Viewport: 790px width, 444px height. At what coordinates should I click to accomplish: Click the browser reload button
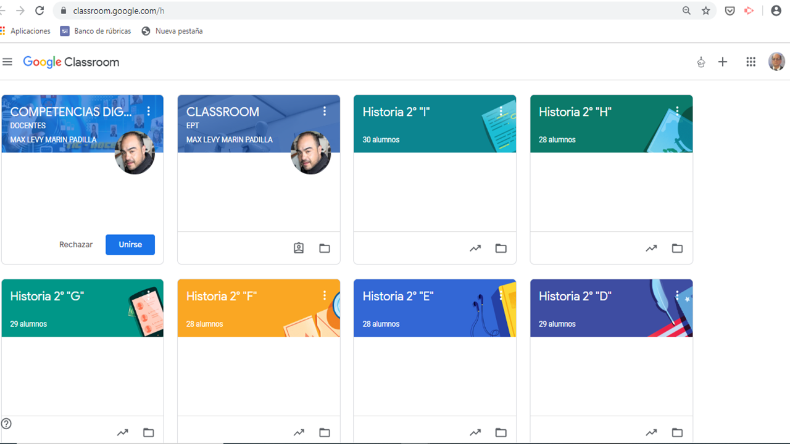point(39,10)
